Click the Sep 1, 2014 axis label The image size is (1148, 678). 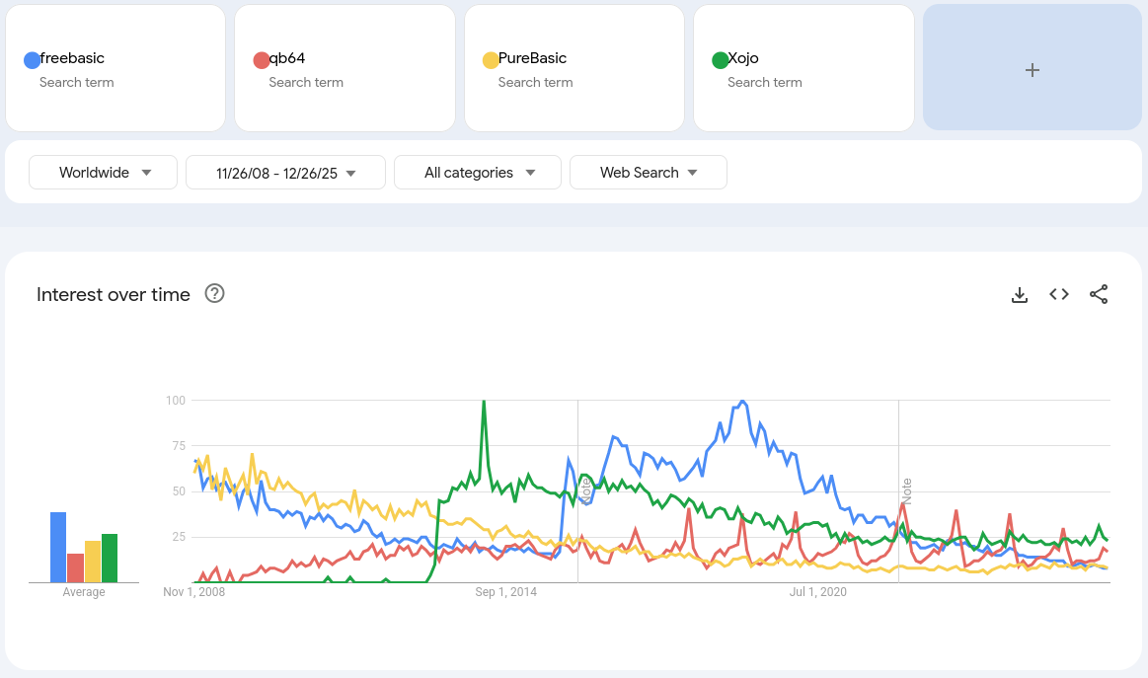506,591
